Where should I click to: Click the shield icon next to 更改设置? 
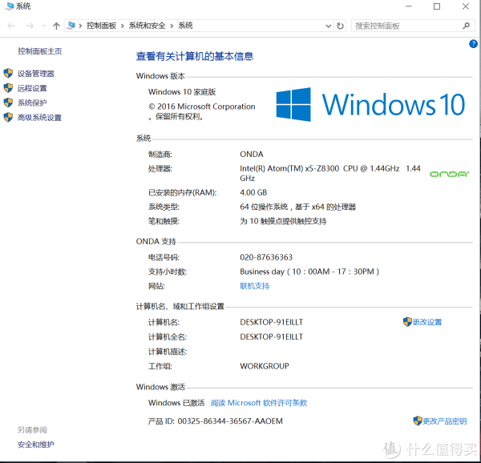pyautogui.click(x=407, y=322)
